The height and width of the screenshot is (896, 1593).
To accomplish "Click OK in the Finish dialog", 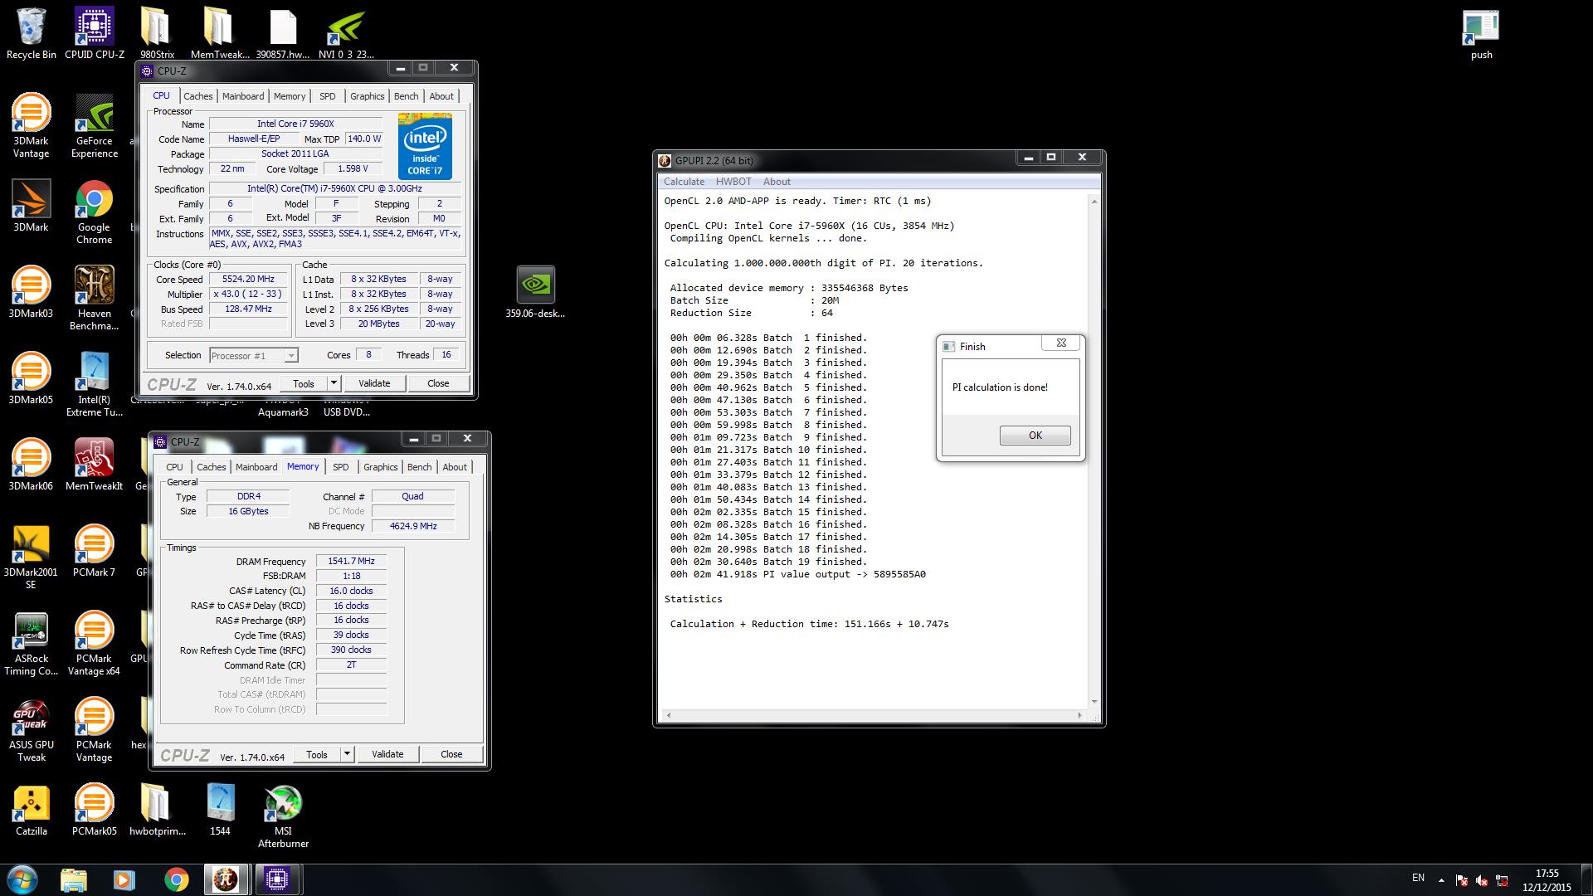I will (x=1035, y=436).
